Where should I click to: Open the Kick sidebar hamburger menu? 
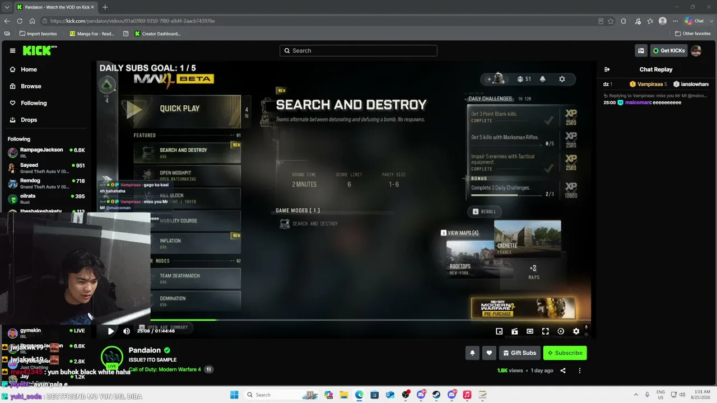[x=12, y=51]
